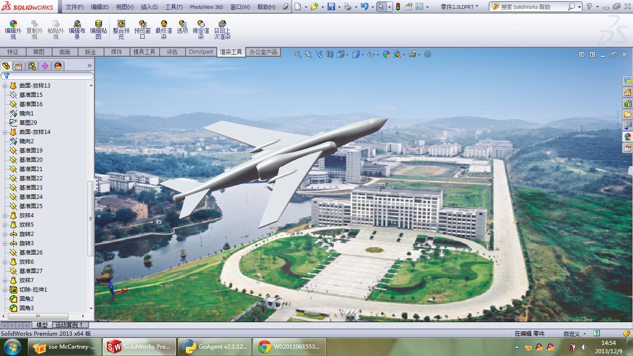Screen dimensions: 633x356
Task: Click the Print icon
Action: [348, 6]
